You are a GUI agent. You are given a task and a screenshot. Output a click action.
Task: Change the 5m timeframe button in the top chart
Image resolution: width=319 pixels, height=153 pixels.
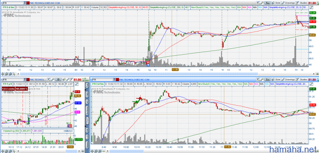(x=267, y=3)
